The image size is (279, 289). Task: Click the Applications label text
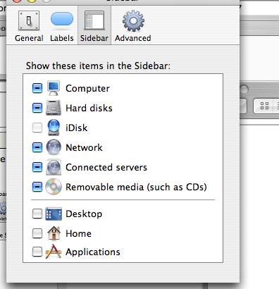tap(93, 252)
